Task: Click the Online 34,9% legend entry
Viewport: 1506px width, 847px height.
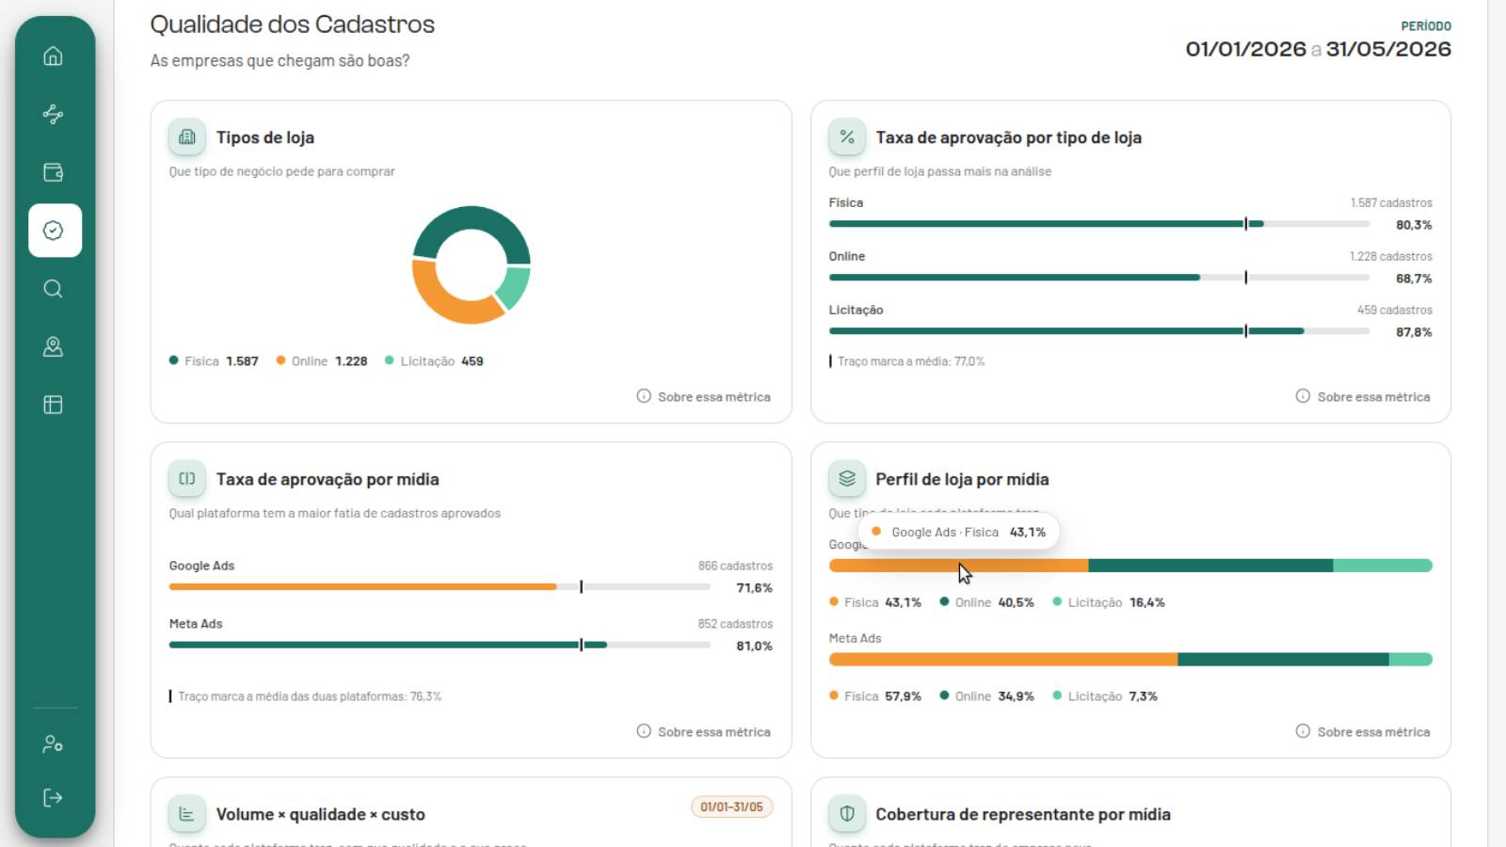Action: (986, 696)
